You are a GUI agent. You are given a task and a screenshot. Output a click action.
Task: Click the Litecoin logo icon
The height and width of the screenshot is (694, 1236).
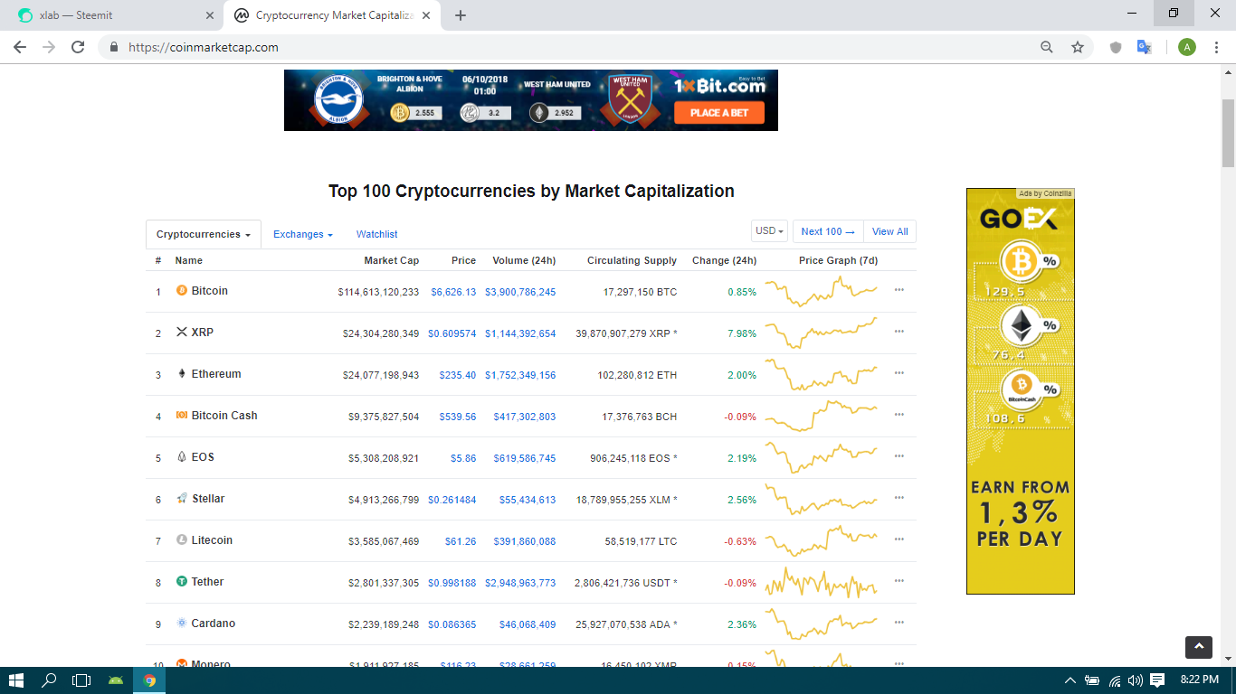182,540
